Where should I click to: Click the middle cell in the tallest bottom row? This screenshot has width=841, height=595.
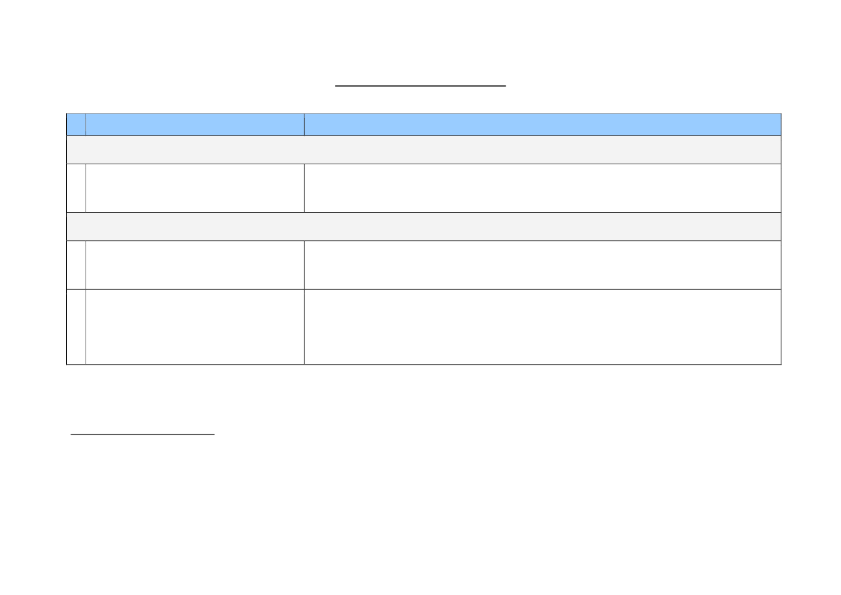(x=195, y=327)
